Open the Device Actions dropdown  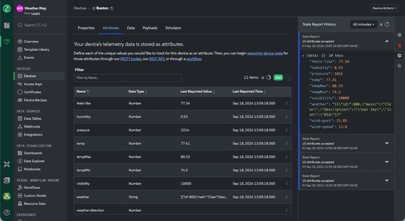click(x=384, y=8)
